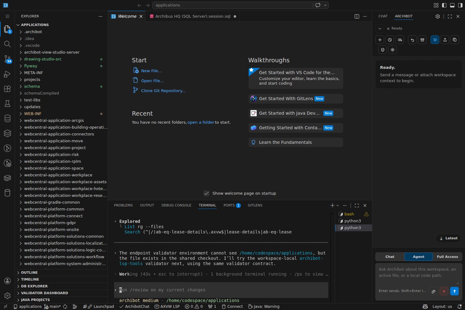Click the New File... link
This screenshot has width=465, height=310.
click(151, 71)
